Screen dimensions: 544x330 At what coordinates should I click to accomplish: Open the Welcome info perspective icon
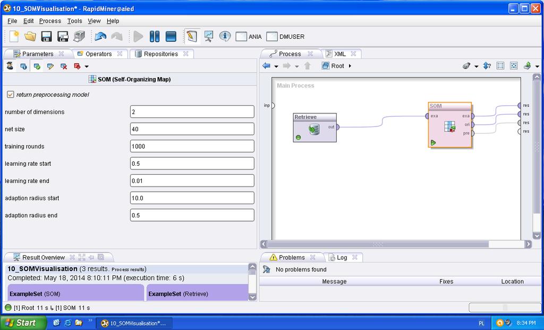click(225, 36)
